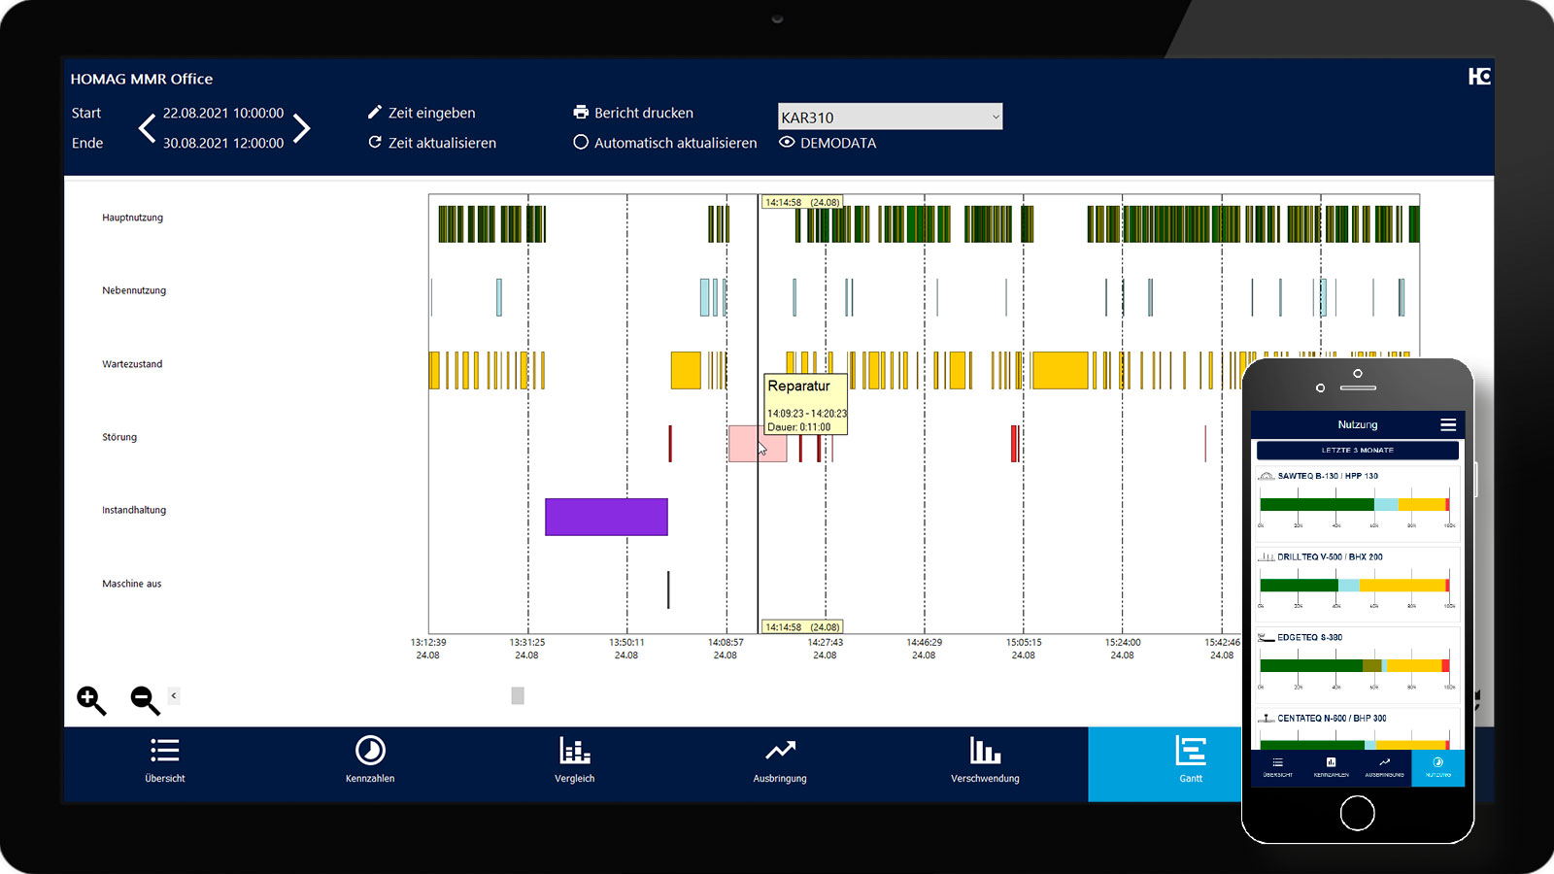Switch to the Vergleich chart view
This screenshot has height=874, width=1554.
click(575, 759)
